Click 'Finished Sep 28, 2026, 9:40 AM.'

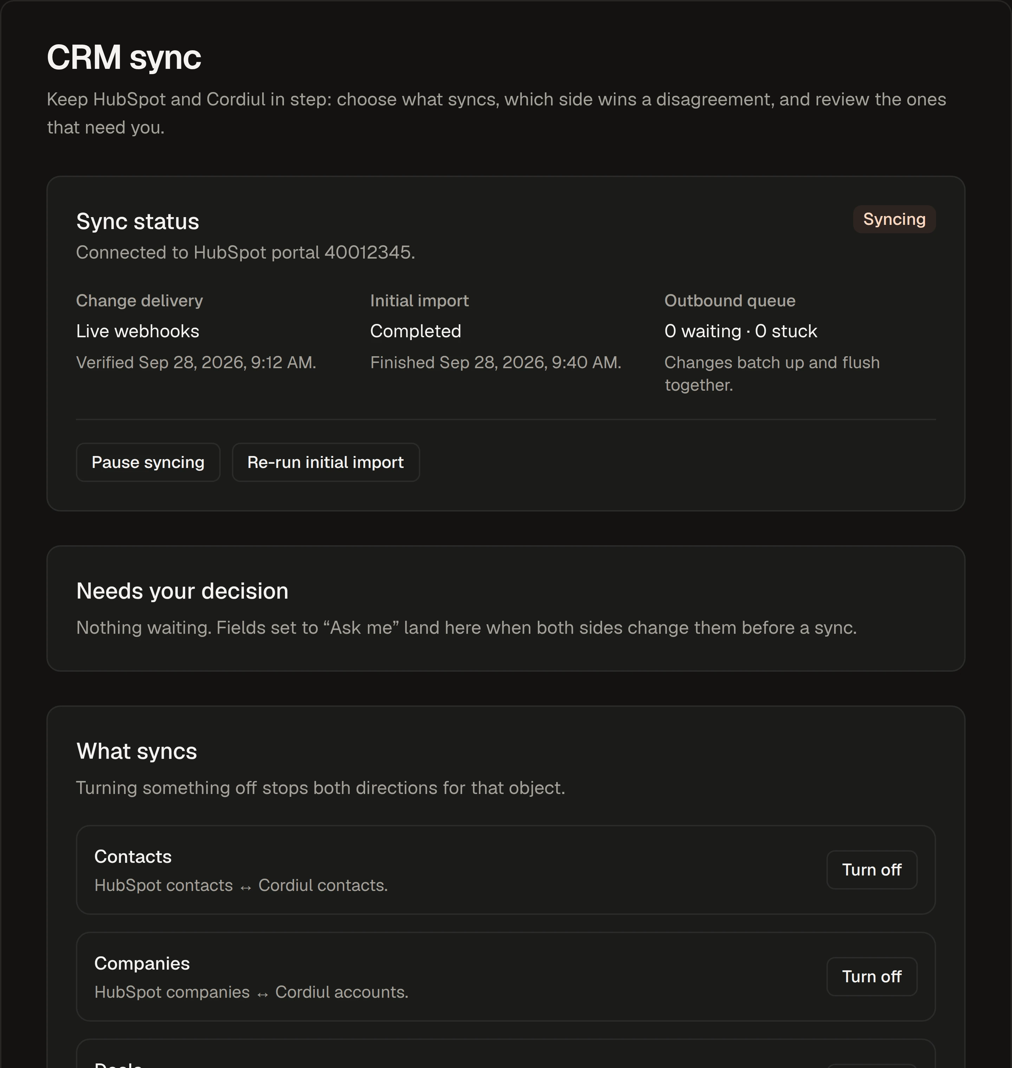(x=496, y=363)
